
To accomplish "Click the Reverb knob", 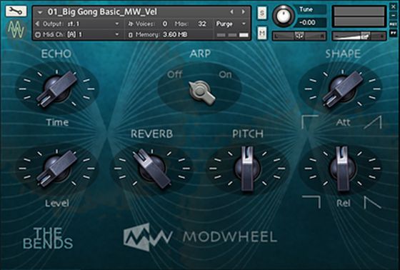I will [152, 169].
